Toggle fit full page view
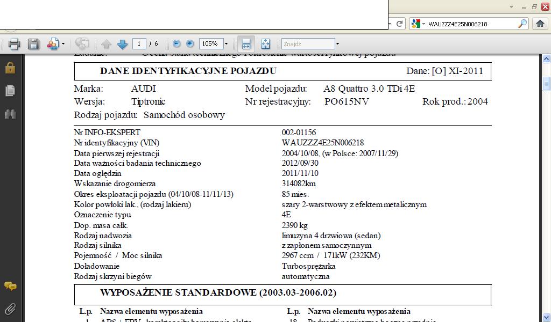 [x=266, y=44]
